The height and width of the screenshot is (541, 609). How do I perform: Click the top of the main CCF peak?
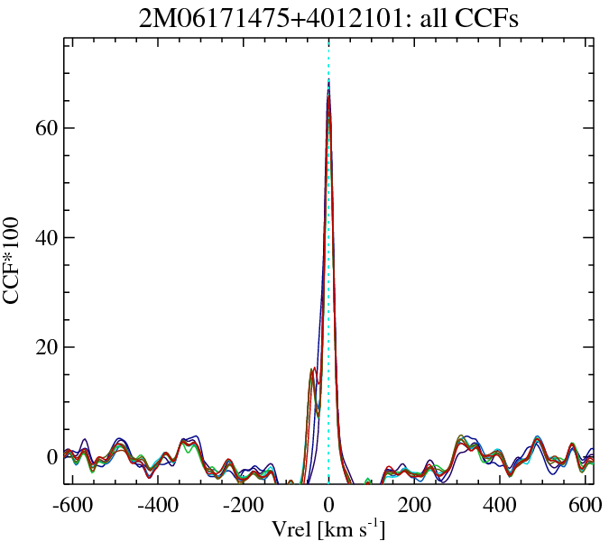[x=328, y=83]
